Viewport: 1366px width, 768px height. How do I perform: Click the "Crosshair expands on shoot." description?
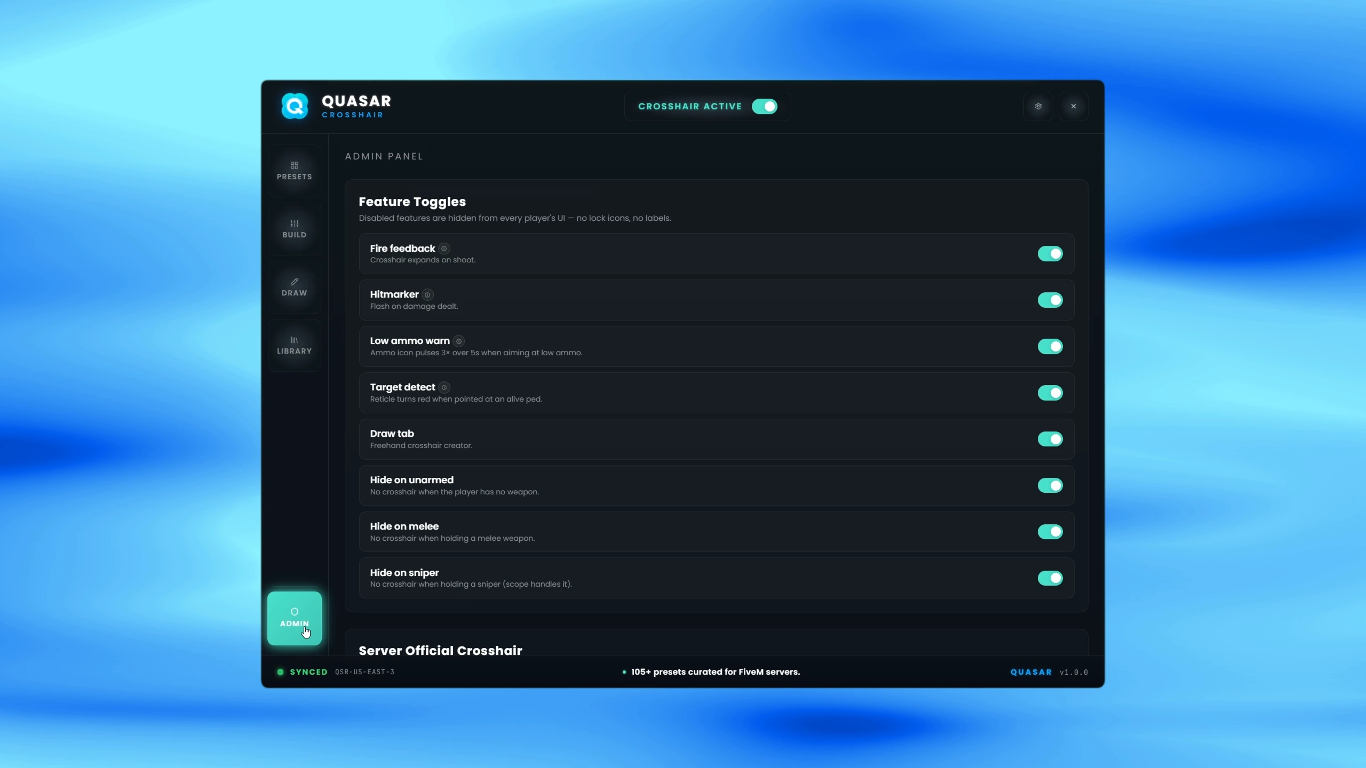(423, 260)
